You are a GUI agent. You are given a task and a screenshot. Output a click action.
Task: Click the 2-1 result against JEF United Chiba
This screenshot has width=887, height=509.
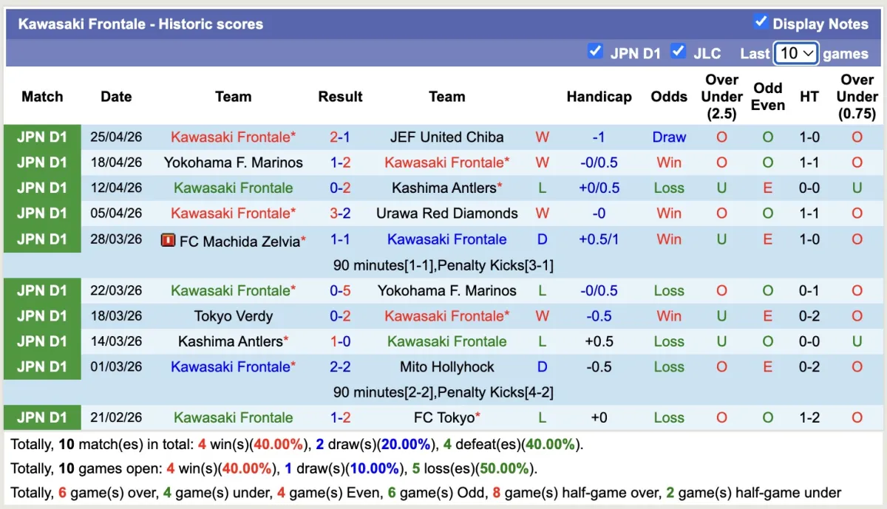pyautogui.click(x=340, y=137)
